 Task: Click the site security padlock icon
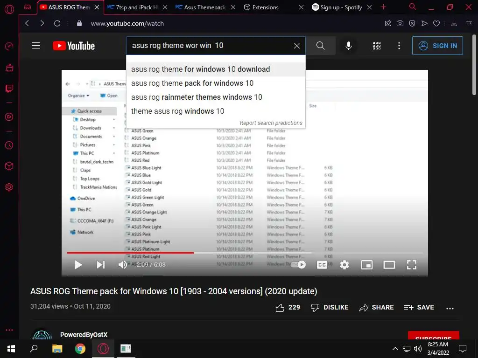[x=79, y=23]
